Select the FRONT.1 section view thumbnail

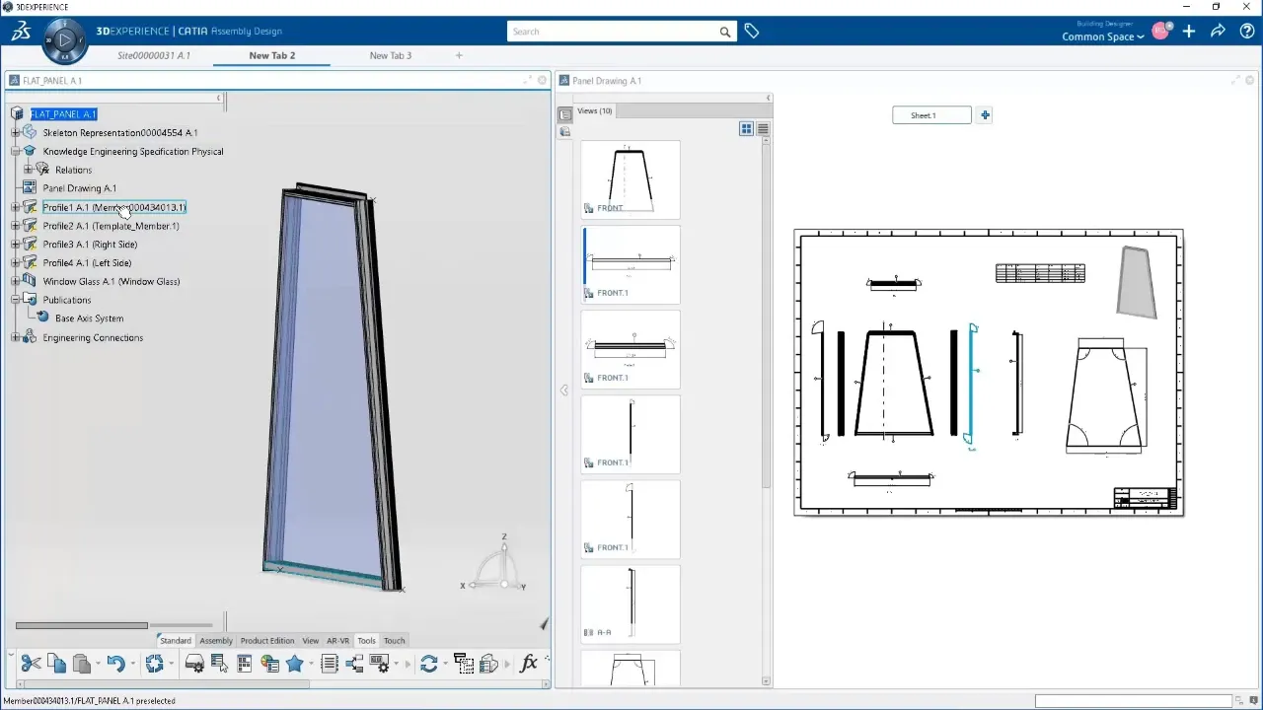click(x=630, y=263)
